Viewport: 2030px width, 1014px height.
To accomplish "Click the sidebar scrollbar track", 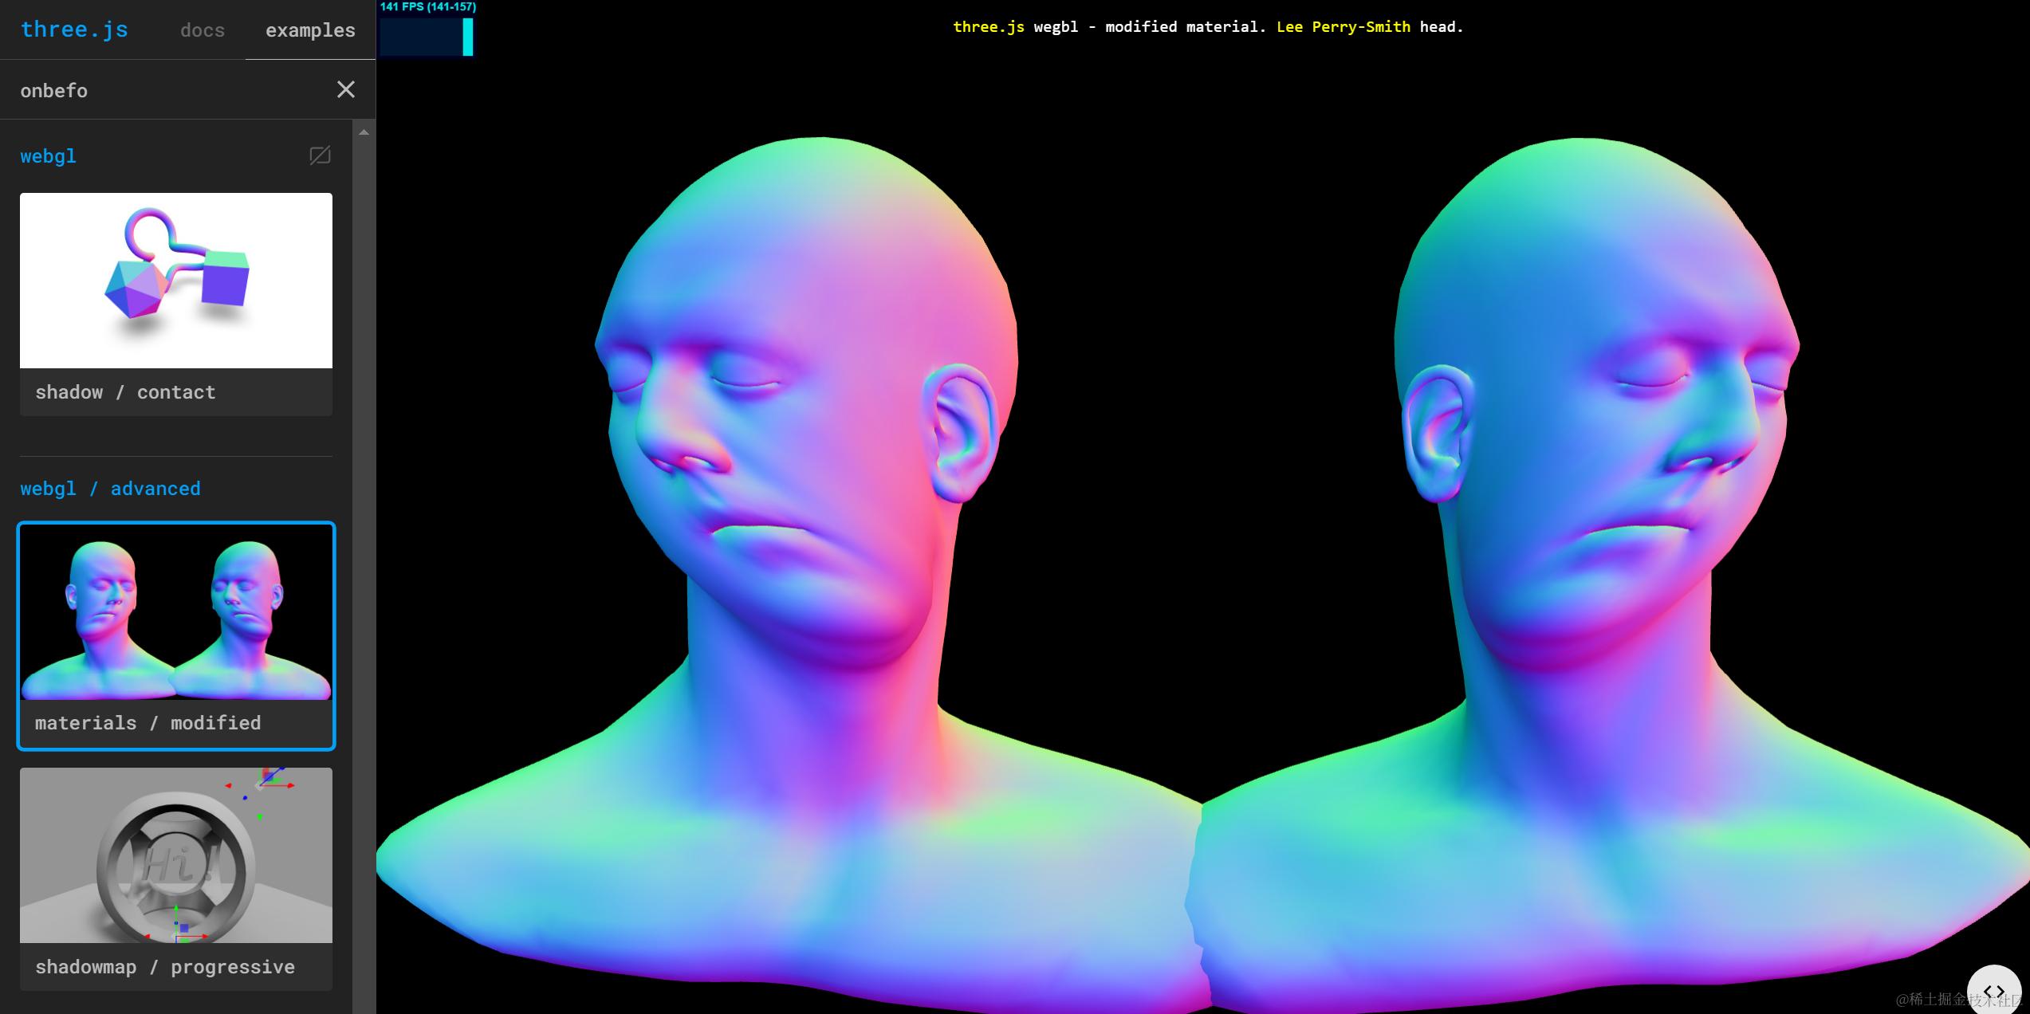I will [x=364, y=574].
